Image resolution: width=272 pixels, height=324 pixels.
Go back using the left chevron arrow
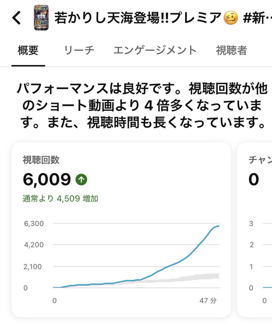coord(16,18)
